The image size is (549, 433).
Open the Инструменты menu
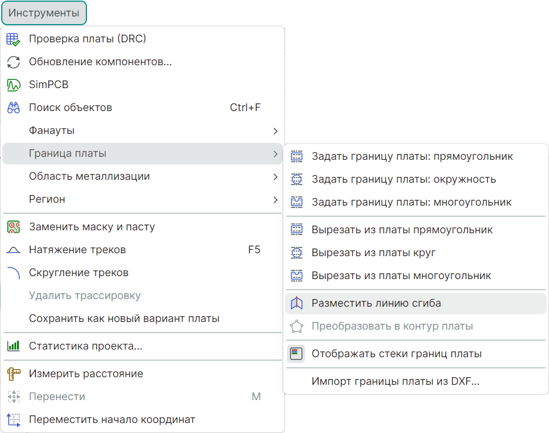[x=43, y=13]
